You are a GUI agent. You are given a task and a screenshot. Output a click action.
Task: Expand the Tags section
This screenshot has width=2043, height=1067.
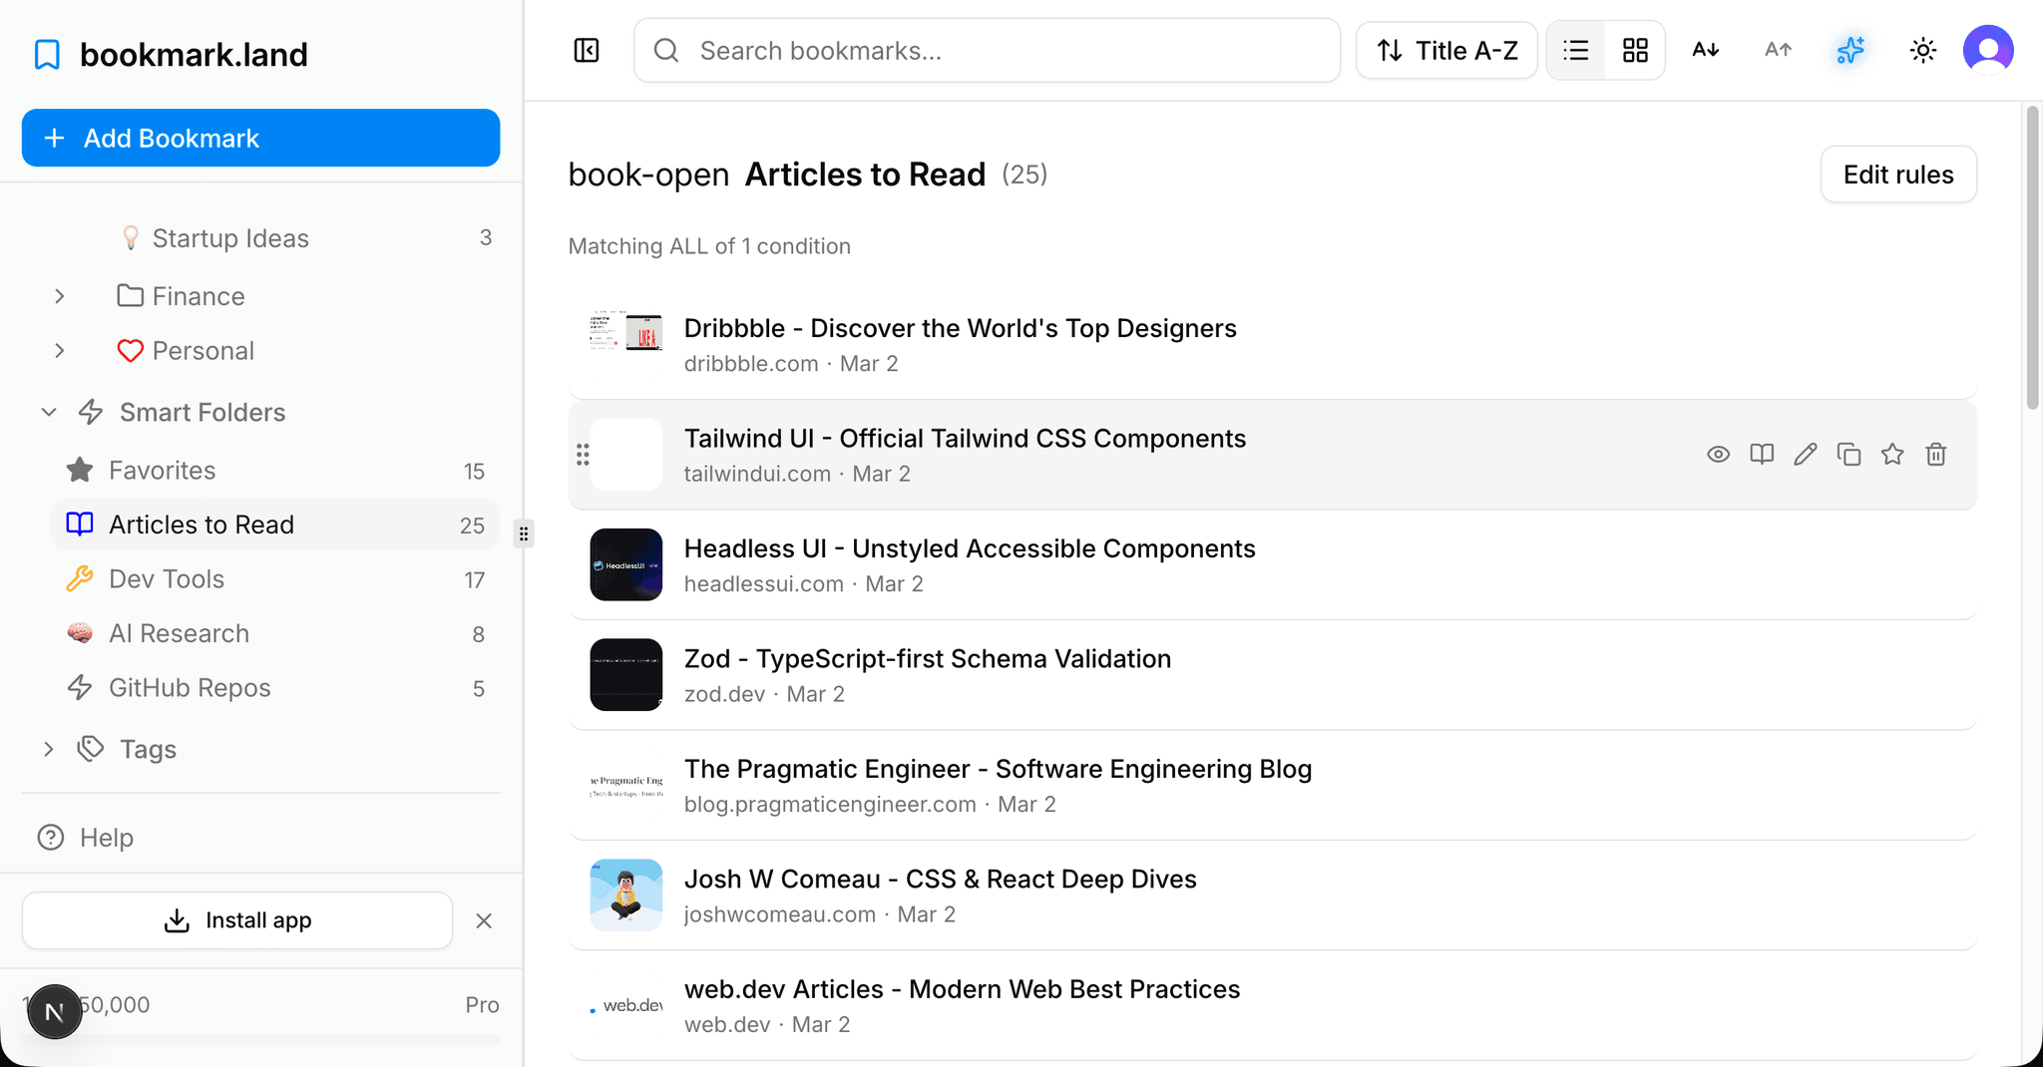(49, 749)
